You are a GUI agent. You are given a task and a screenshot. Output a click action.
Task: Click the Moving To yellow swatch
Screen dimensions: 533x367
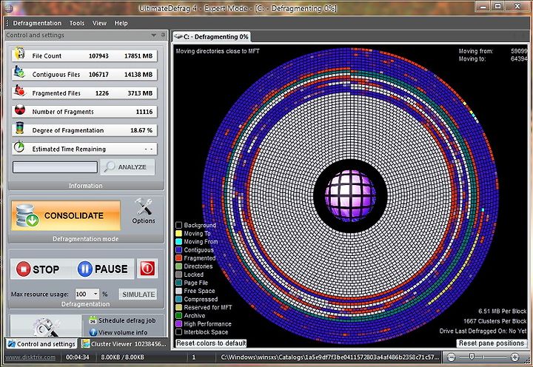coord(178,233)
